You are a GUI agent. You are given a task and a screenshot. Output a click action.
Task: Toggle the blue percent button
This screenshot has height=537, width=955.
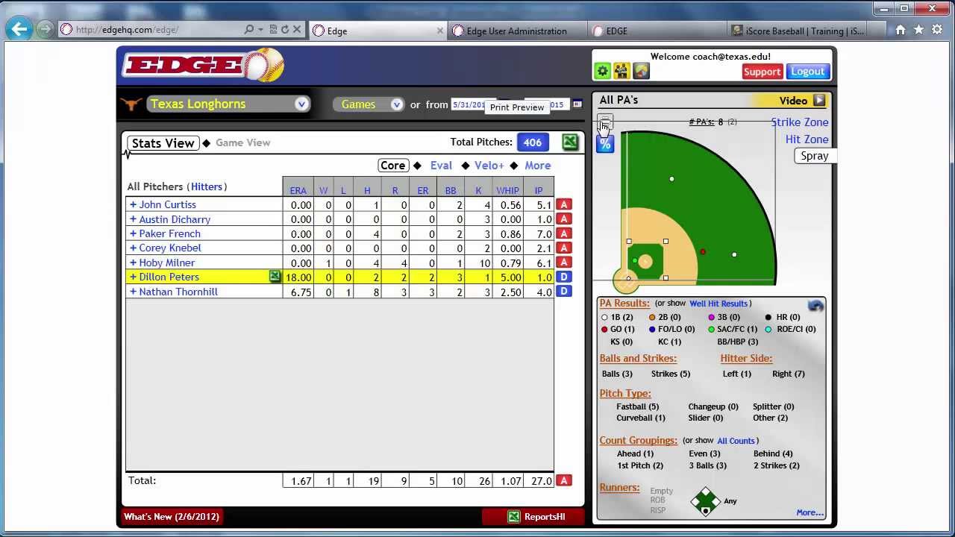pyautogui.click(x=605, y=144)
